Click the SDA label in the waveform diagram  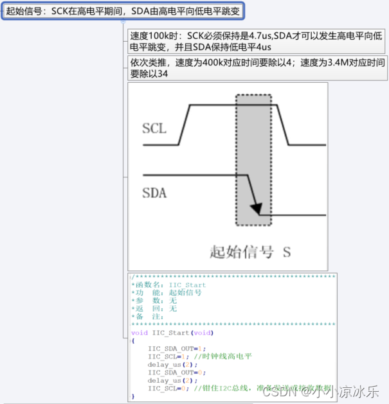pos(154,193)
